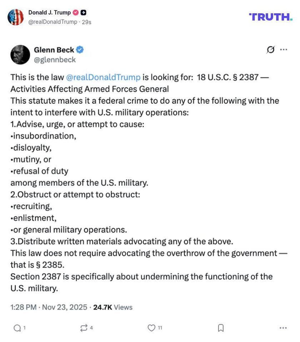Open the three-dot menu on Glenn Beck's post
The image size is (300, 342).
(284, 50)
